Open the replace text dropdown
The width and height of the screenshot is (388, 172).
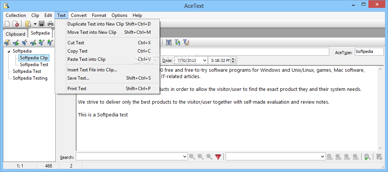tap(323, 157)
